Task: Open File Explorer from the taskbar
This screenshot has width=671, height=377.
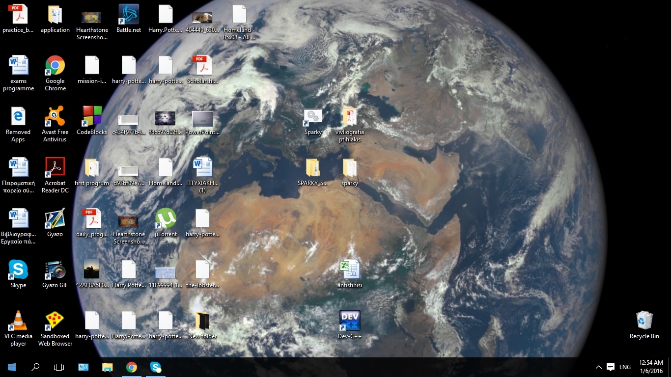Action: click(107, 367)
